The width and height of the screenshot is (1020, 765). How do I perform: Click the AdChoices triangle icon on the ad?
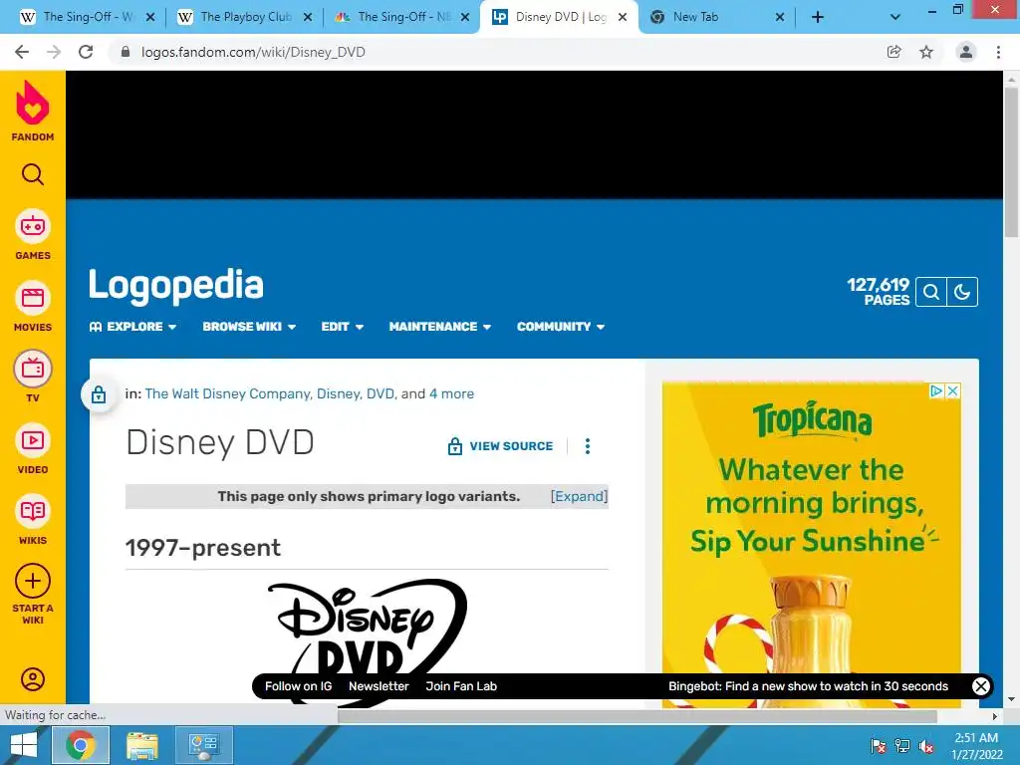click(x=936, y=390)
